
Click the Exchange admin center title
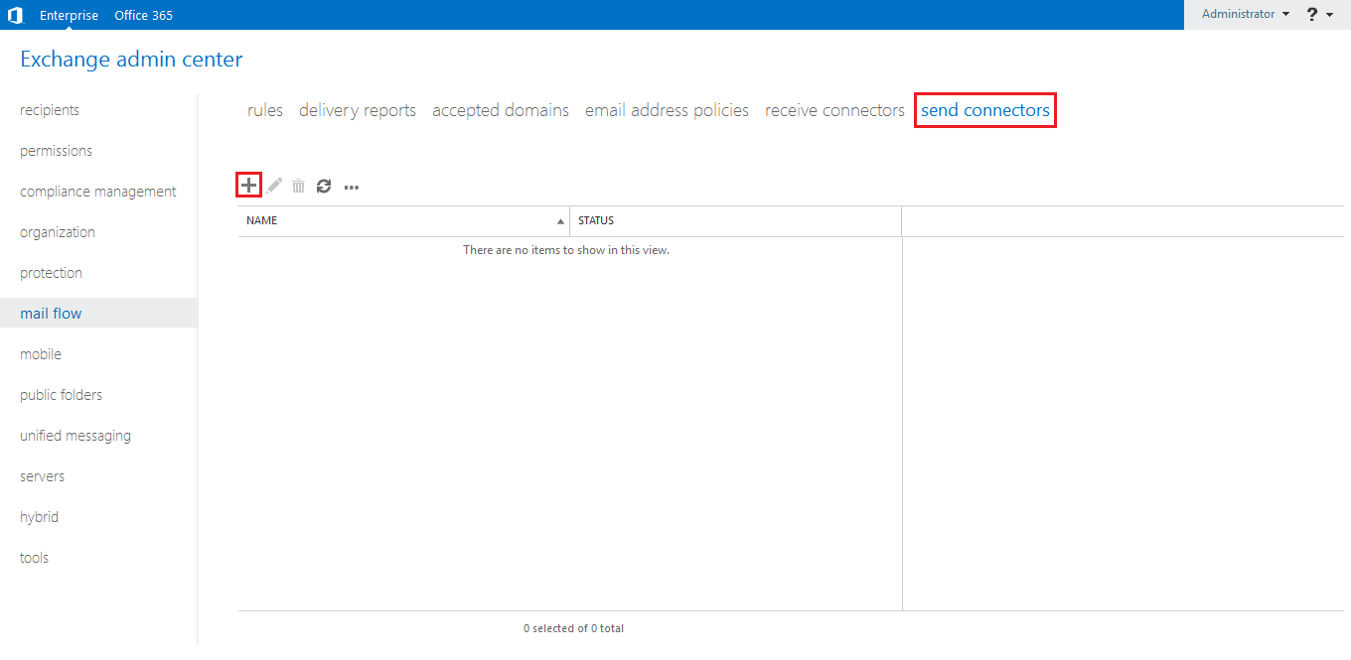[131, 60]
